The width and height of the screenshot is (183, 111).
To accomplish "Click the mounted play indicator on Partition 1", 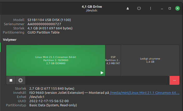I will click(x=102, y=73).
